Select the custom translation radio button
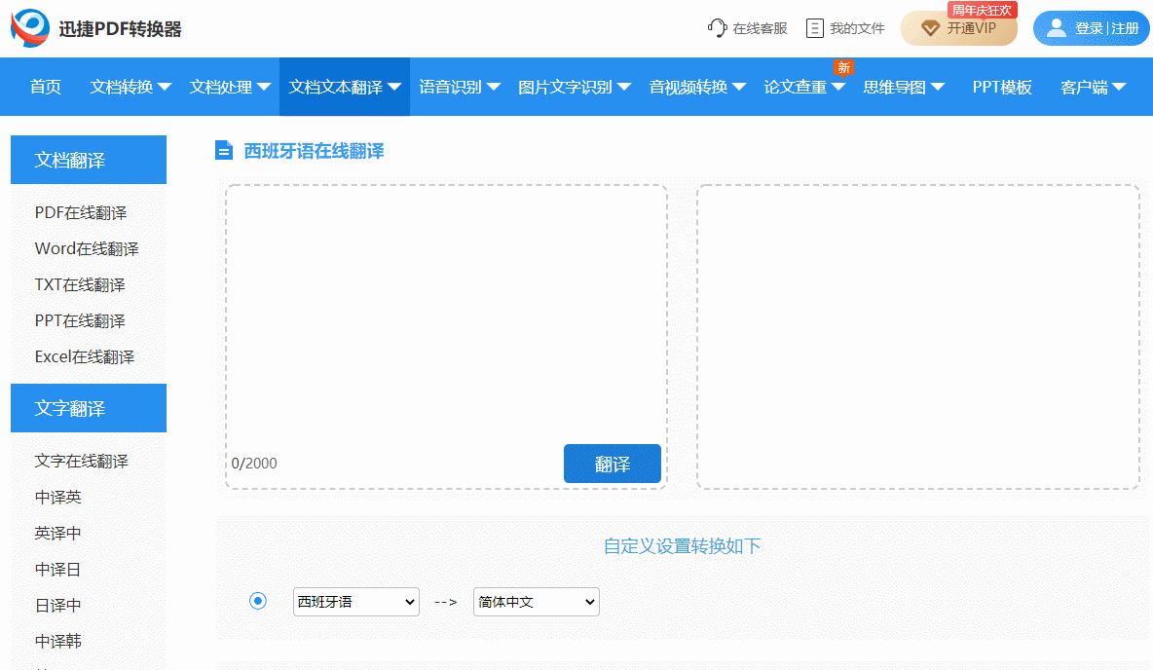 coord(258,601)
